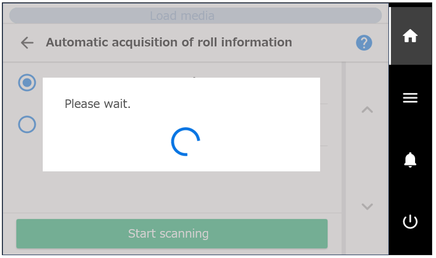Image resolution: width=436 pixels, height=258 pixels.
Task: Click the blue loading spinner
Action: click(186, 142)
